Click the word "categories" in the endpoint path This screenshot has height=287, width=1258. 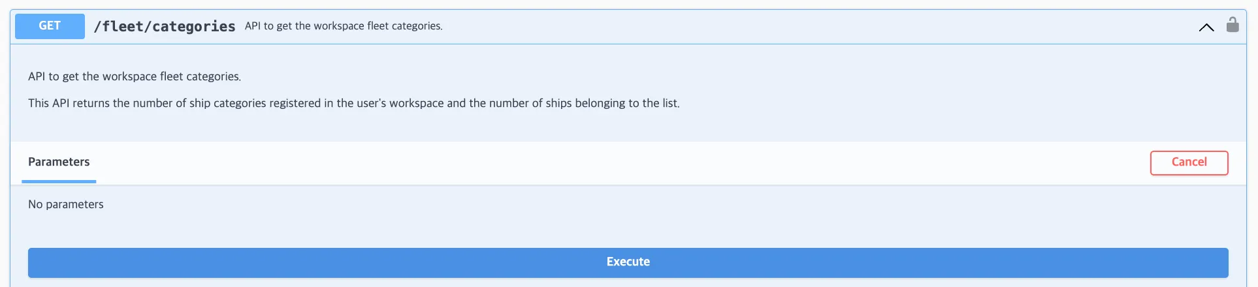click(193, 26)
